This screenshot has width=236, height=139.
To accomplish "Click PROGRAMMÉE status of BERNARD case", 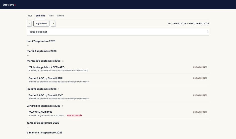I will coord(200,67).
